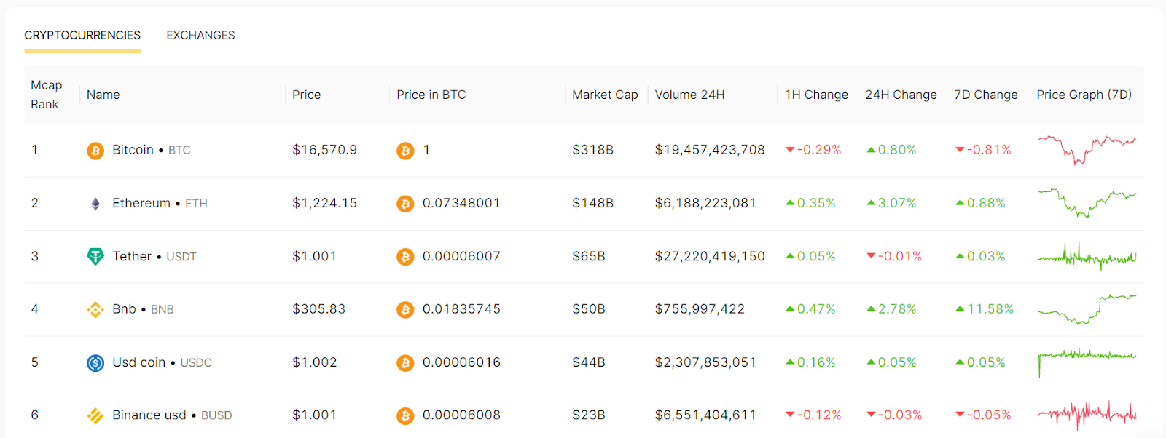The width and height of the screenshot is (1166, 438).
Task: Click the BTC icon beside 0.00006016
Action: pyautogui.click(x=405, y=362)
